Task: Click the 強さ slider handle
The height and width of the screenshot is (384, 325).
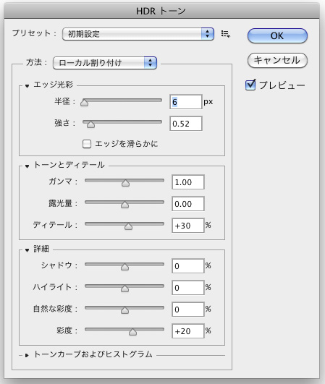Action: 90,124
